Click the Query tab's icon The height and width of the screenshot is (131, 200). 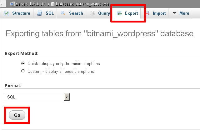(x=92, y=13)
